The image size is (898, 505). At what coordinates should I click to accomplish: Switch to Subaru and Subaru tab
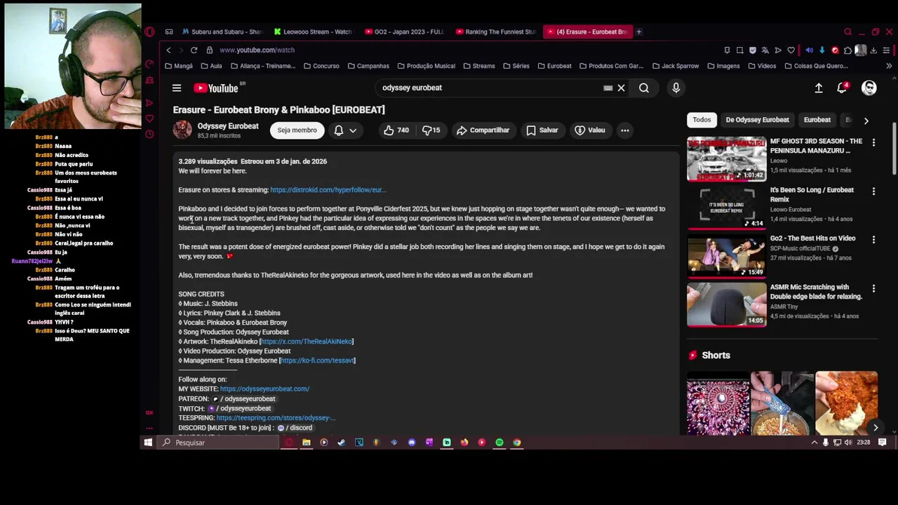[x=222, y=32]
